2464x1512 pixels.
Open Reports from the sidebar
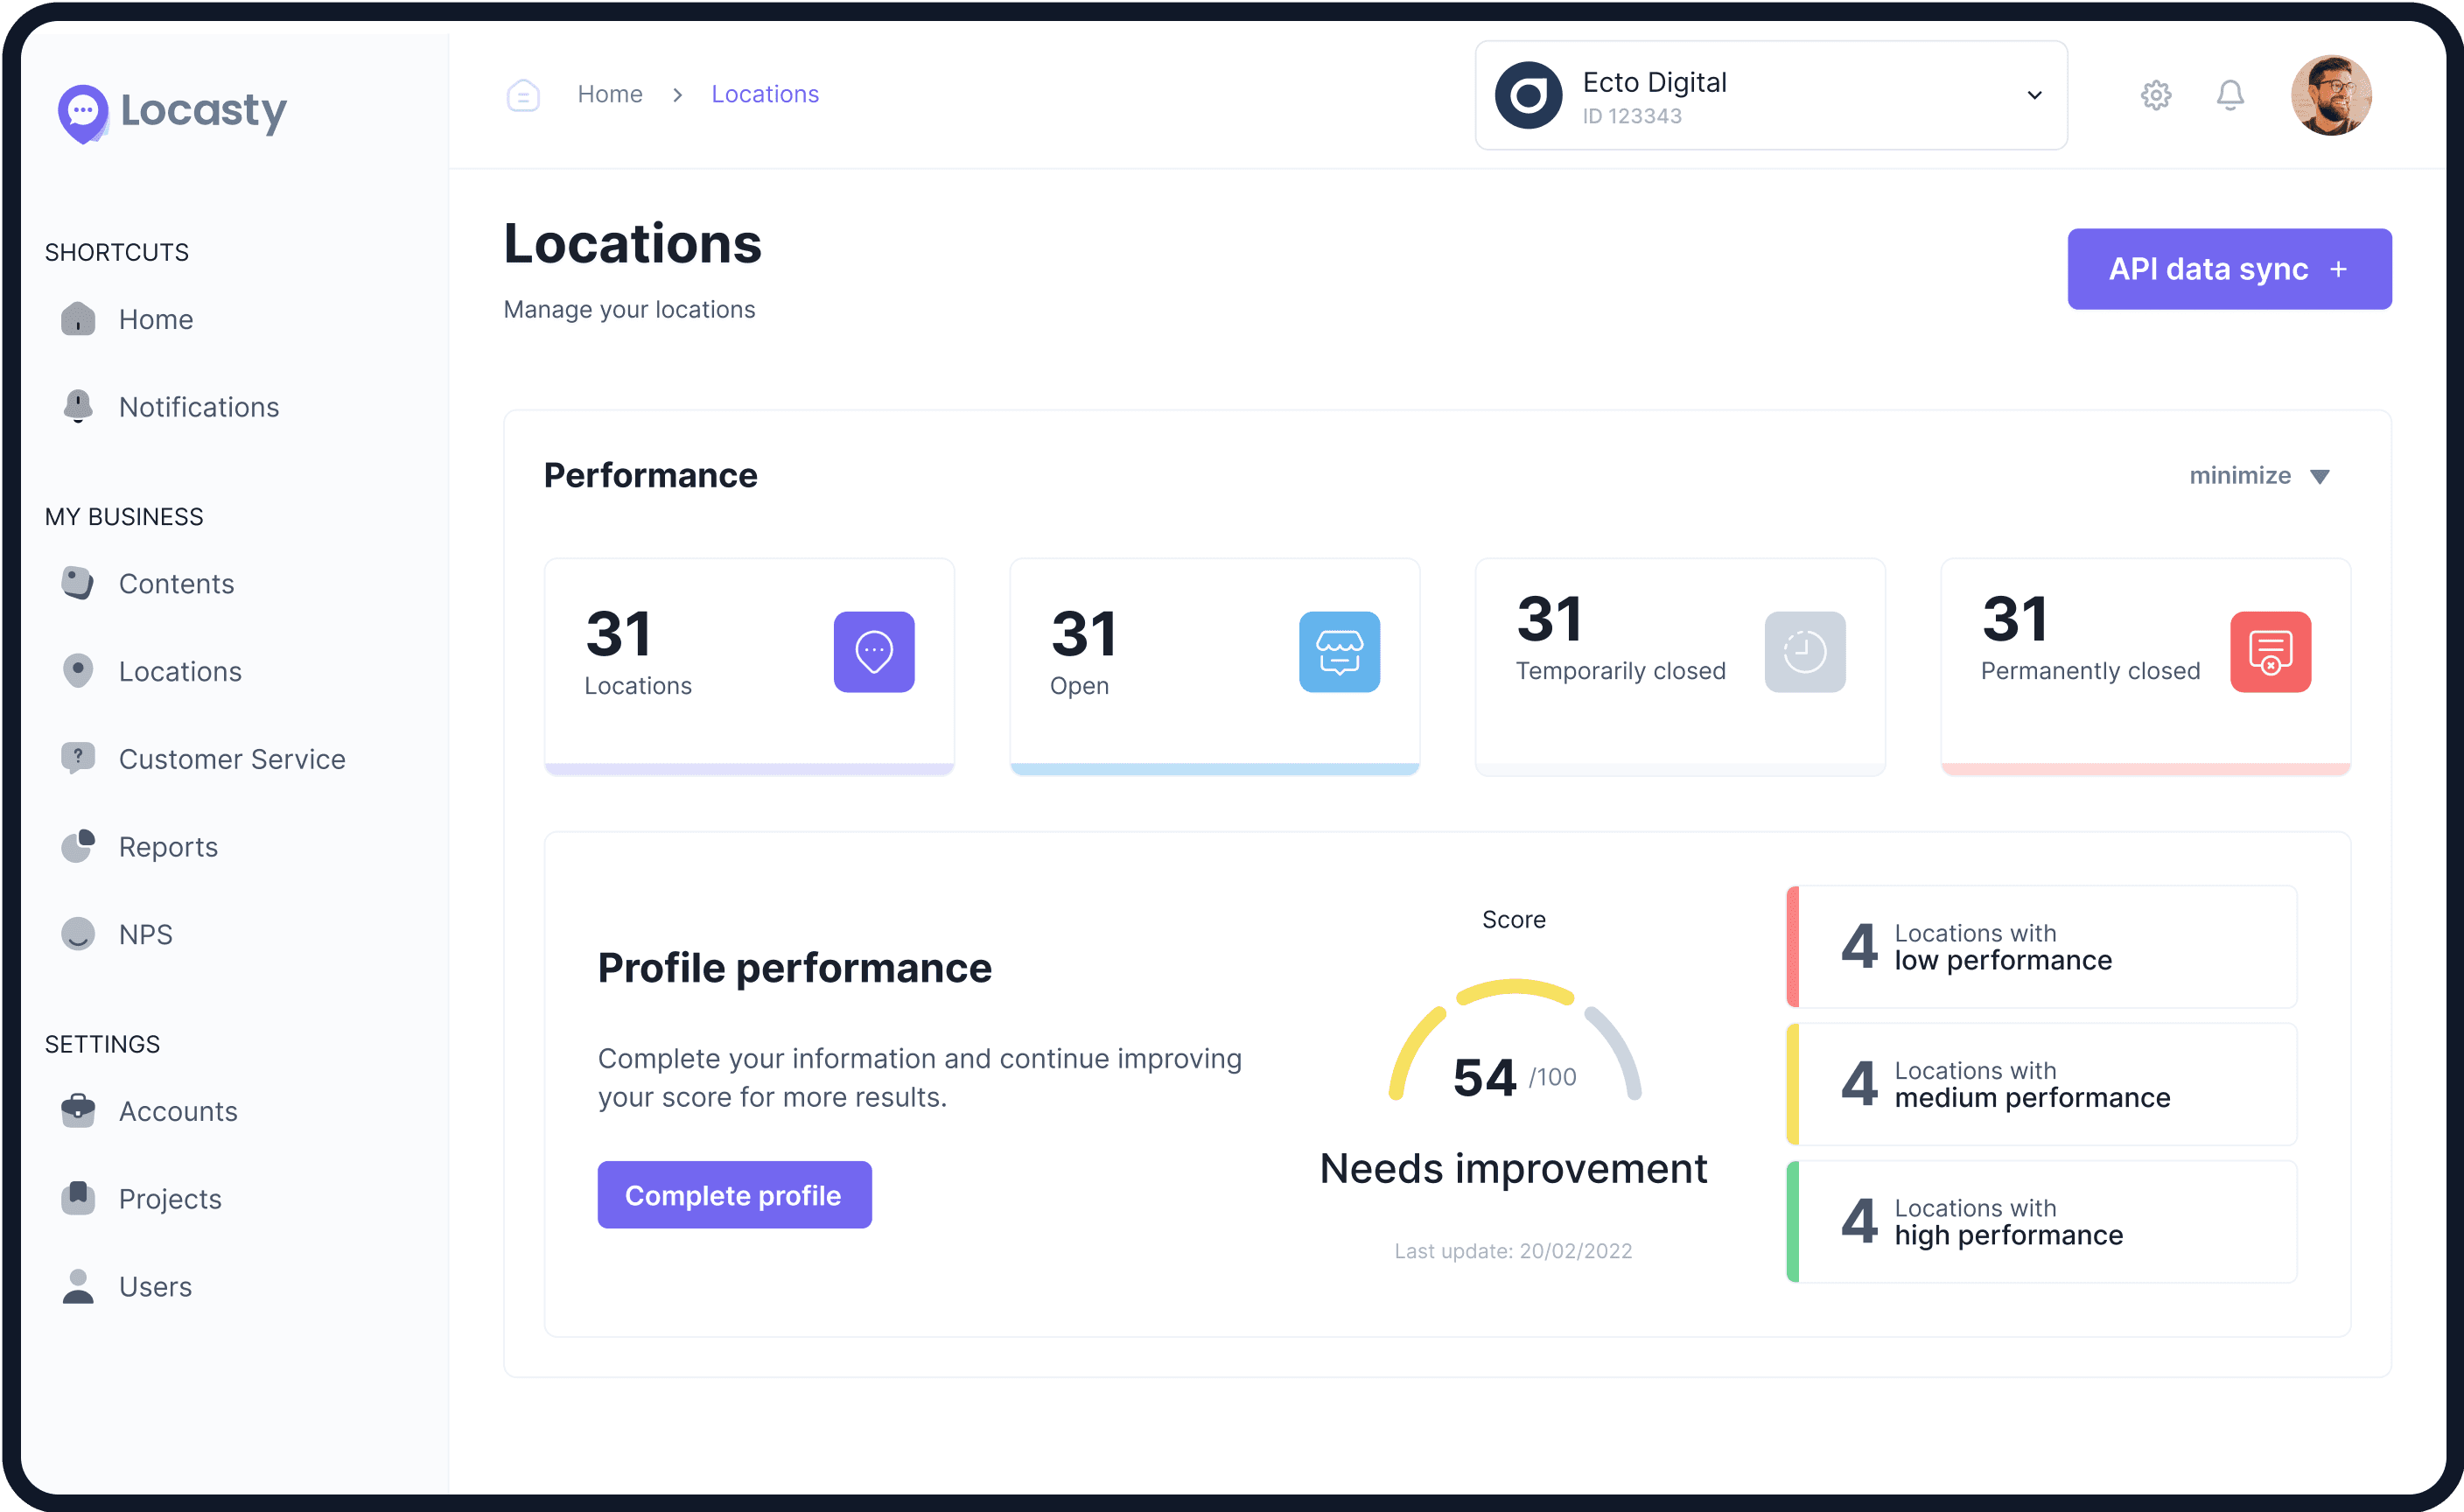(168, 847)
